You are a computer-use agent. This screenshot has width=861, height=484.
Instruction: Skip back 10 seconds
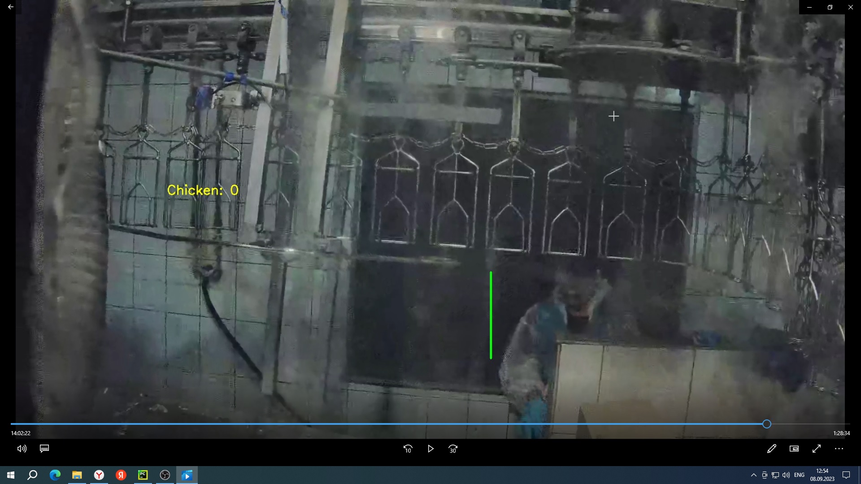pos(408,449)
